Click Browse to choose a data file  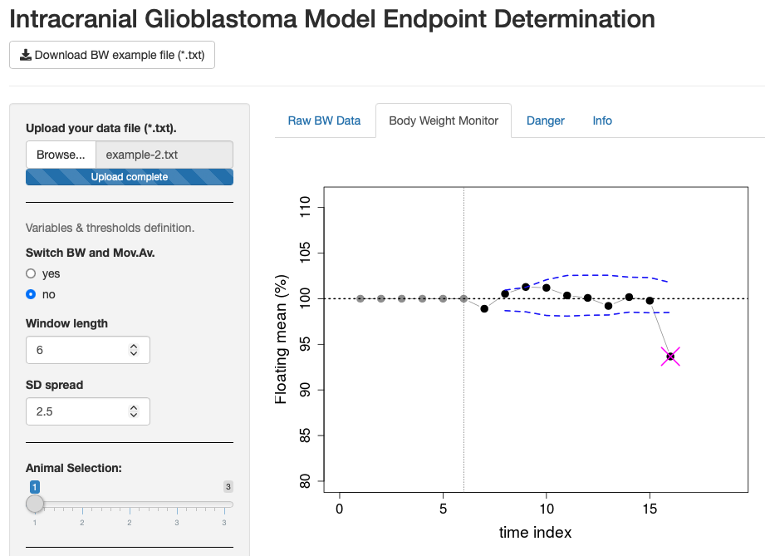pos(60,155)
